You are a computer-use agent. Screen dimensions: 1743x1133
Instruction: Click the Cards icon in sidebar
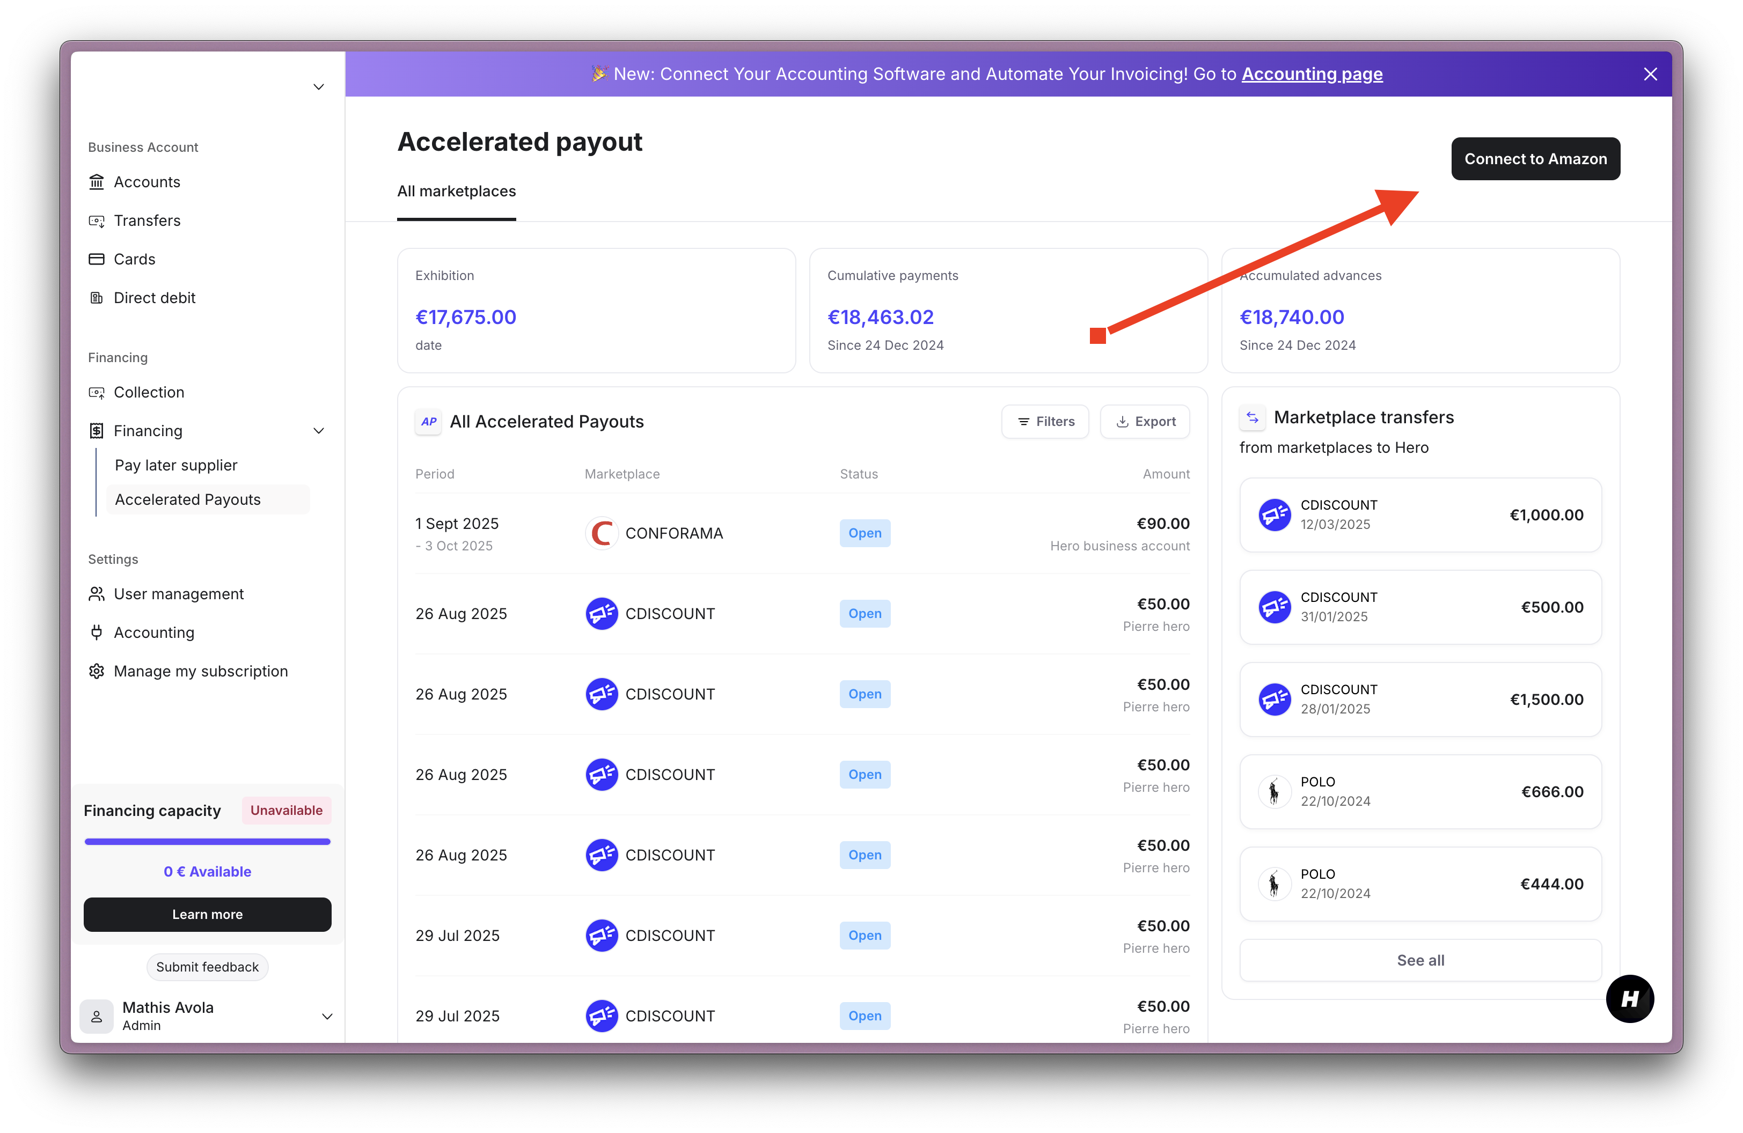[97, 259]
